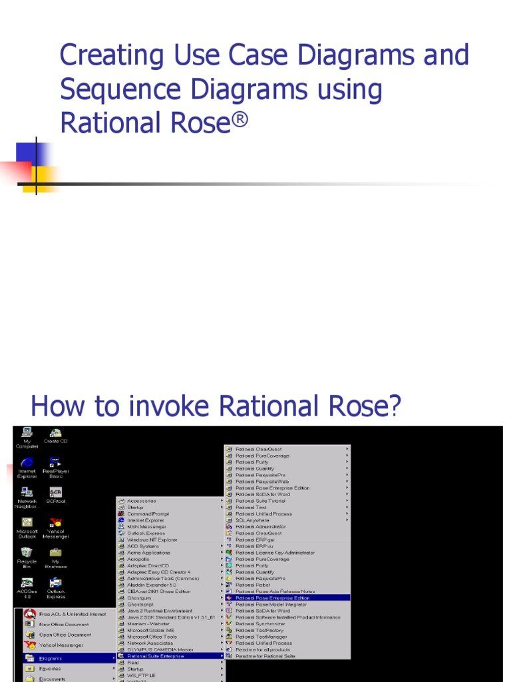Choose Rational TestManager in the submenu
This screenshot has width=511, height=682.
coord(287,636)
